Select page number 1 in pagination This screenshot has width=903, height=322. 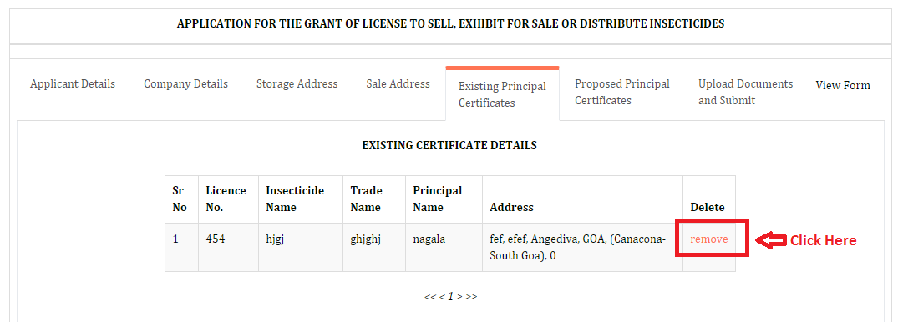[x=451, y=297]
